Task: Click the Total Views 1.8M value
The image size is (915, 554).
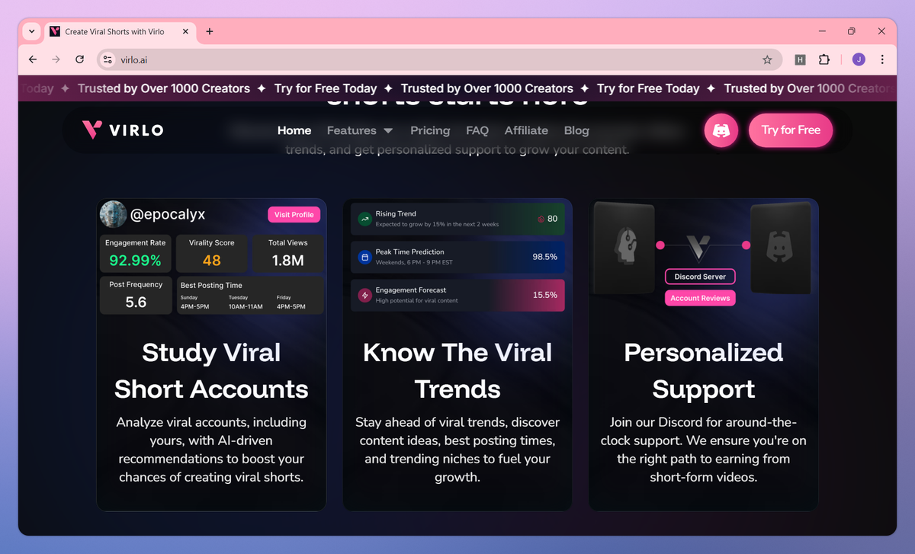Action: pyautogui.click(x=288, y=261)
